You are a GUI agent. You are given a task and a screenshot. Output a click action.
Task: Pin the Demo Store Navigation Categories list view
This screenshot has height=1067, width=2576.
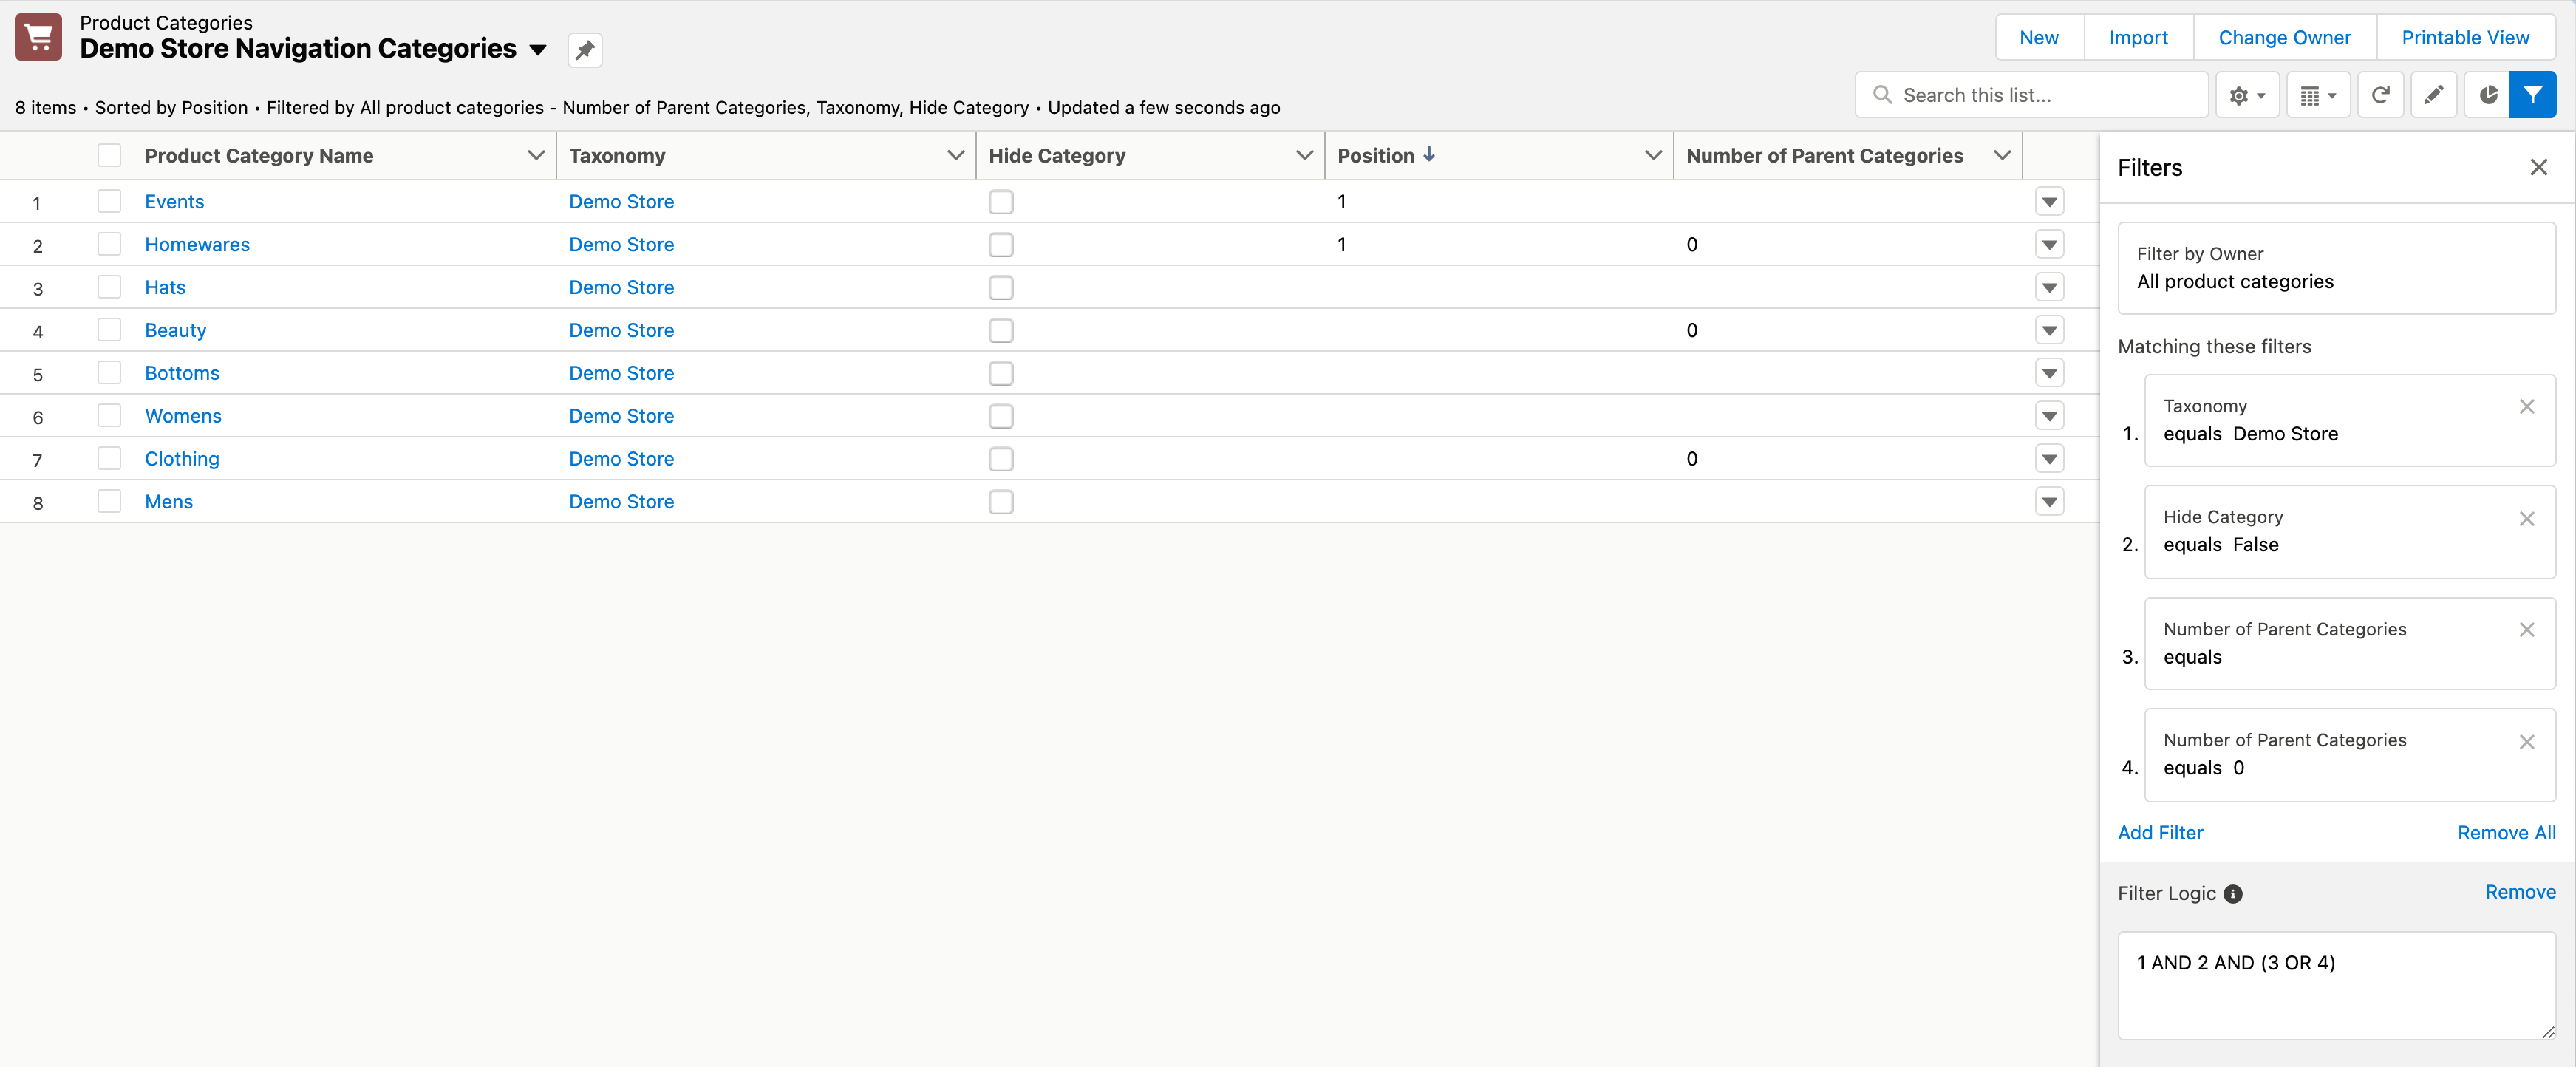click(x=585, y=50)
